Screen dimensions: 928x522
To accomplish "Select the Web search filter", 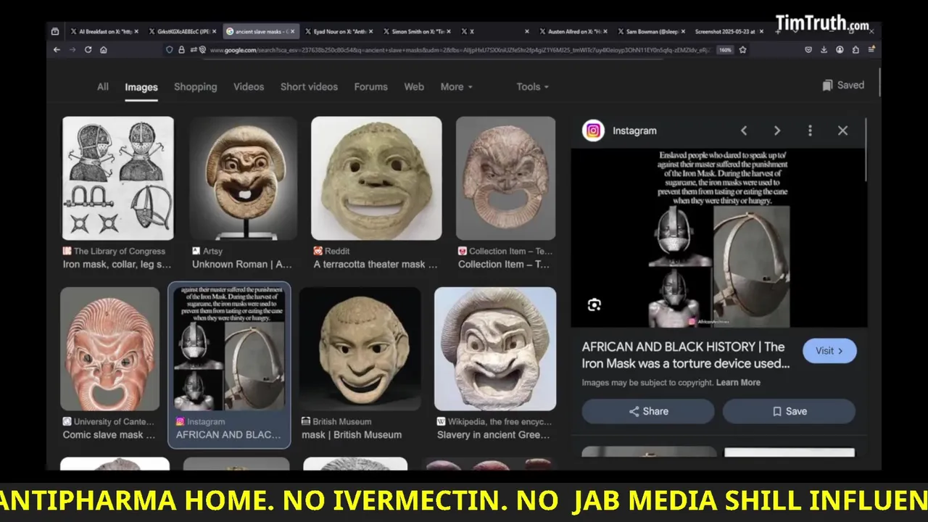I will pos(414,86).
